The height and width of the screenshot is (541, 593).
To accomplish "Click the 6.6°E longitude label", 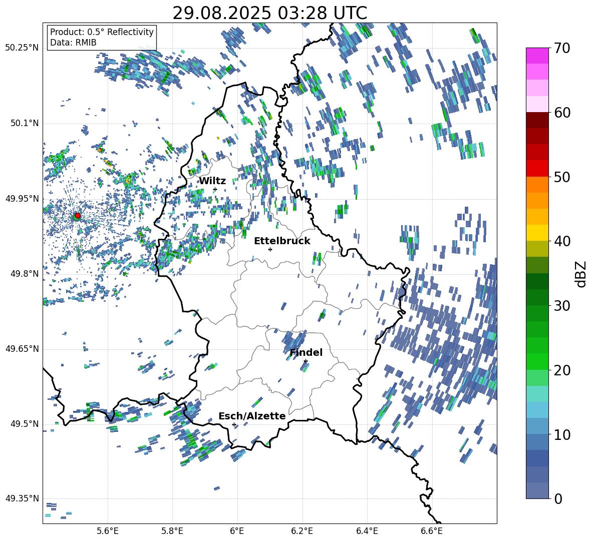I will [x=432, y=531].
